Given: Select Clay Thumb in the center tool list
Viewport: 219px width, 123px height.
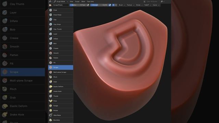Looking at the screenshot, I should (61, 29).
